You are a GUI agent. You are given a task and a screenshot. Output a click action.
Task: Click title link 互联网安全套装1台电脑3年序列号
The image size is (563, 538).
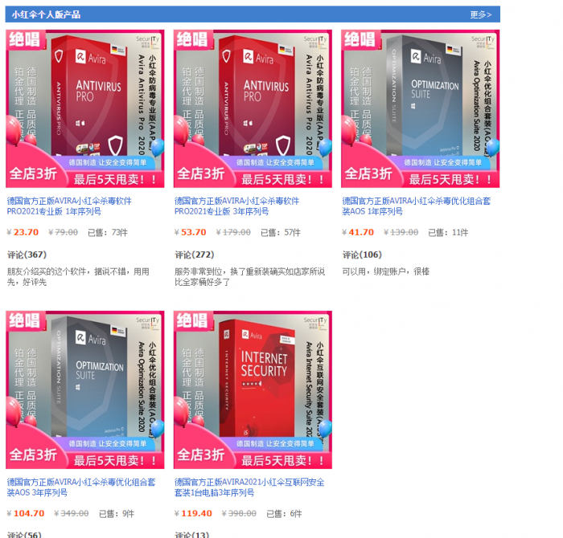(249, 487)
